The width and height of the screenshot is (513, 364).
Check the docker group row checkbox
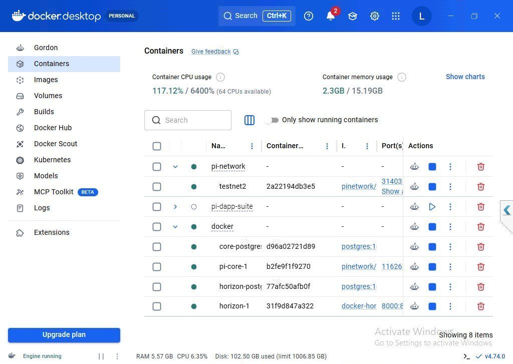[x=157, y=227]
